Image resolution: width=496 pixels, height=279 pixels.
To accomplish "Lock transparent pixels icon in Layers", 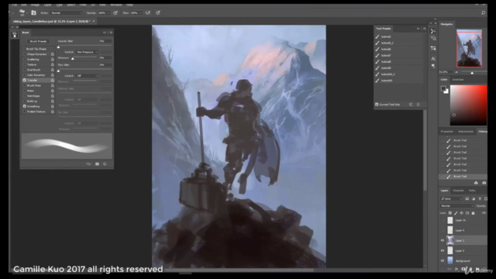I will point(449,213).
